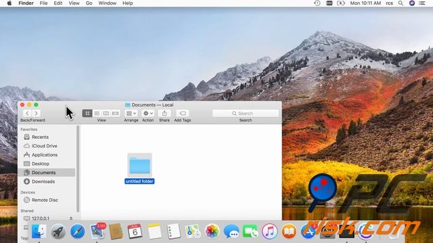Click the Share toolbar button
This screenshot has width=433, height=243.
[x=164, y=113]
